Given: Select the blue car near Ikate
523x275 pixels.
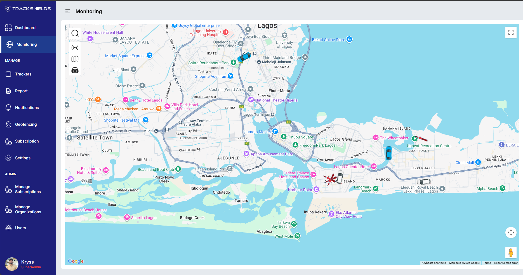Looking at the screenshot, I should (x=244, y=57).
